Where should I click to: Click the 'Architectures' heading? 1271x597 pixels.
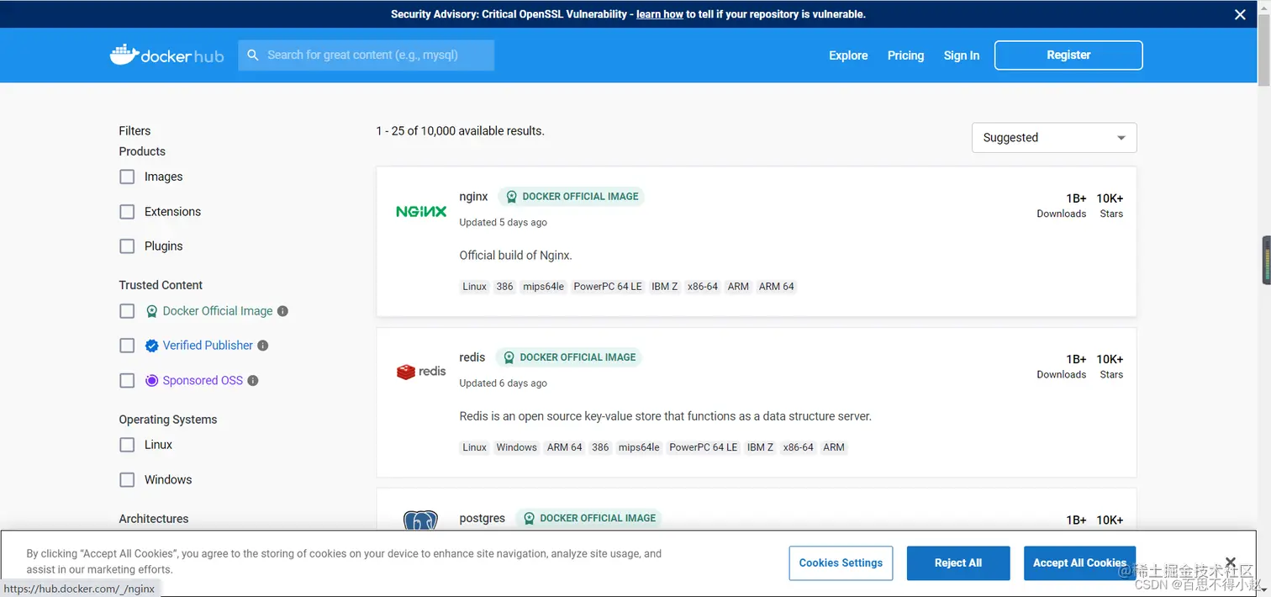(154, 519)
